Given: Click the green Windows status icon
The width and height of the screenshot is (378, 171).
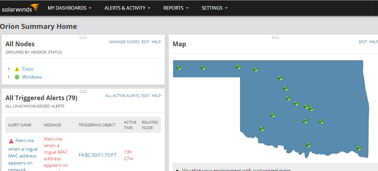Looking at the screenshot, I should click(x=17, y=77).
